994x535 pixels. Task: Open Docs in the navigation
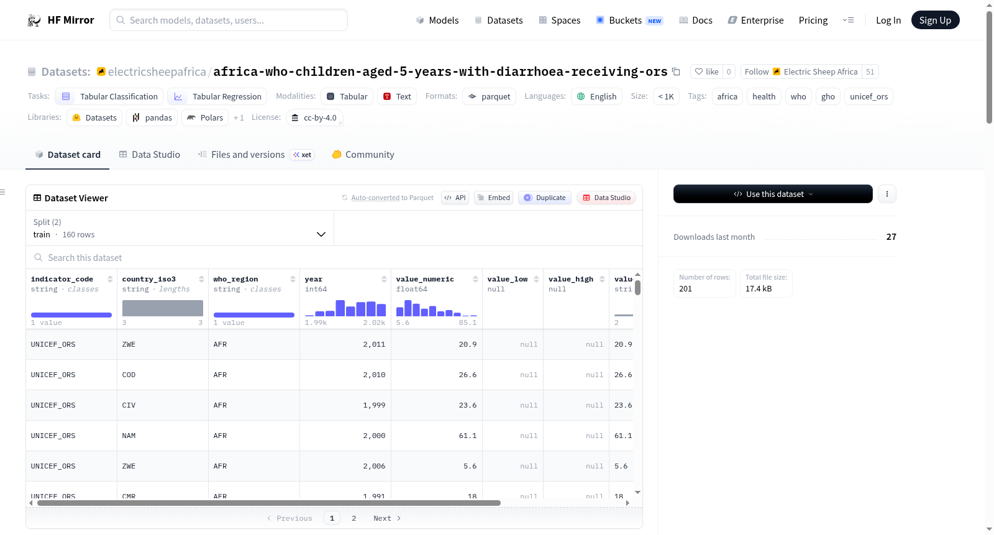point(696,21)
